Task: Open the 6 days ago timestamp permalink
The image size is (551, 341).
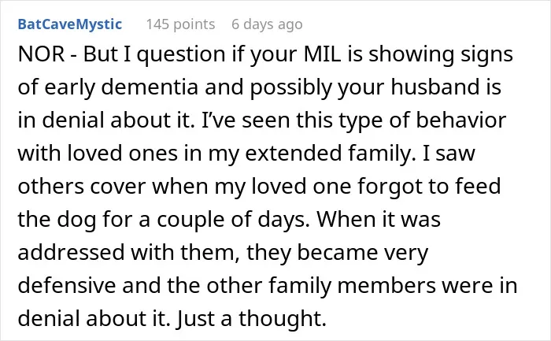Action: [x=267, y=24]
